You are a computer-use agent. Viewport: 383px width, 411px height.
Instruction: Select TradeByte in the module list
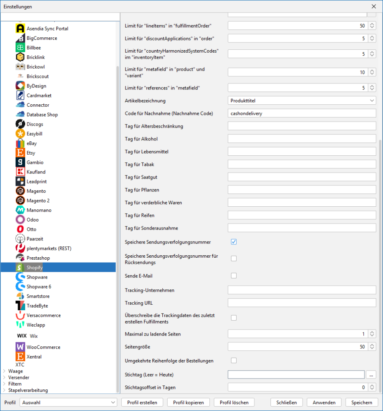37,306
